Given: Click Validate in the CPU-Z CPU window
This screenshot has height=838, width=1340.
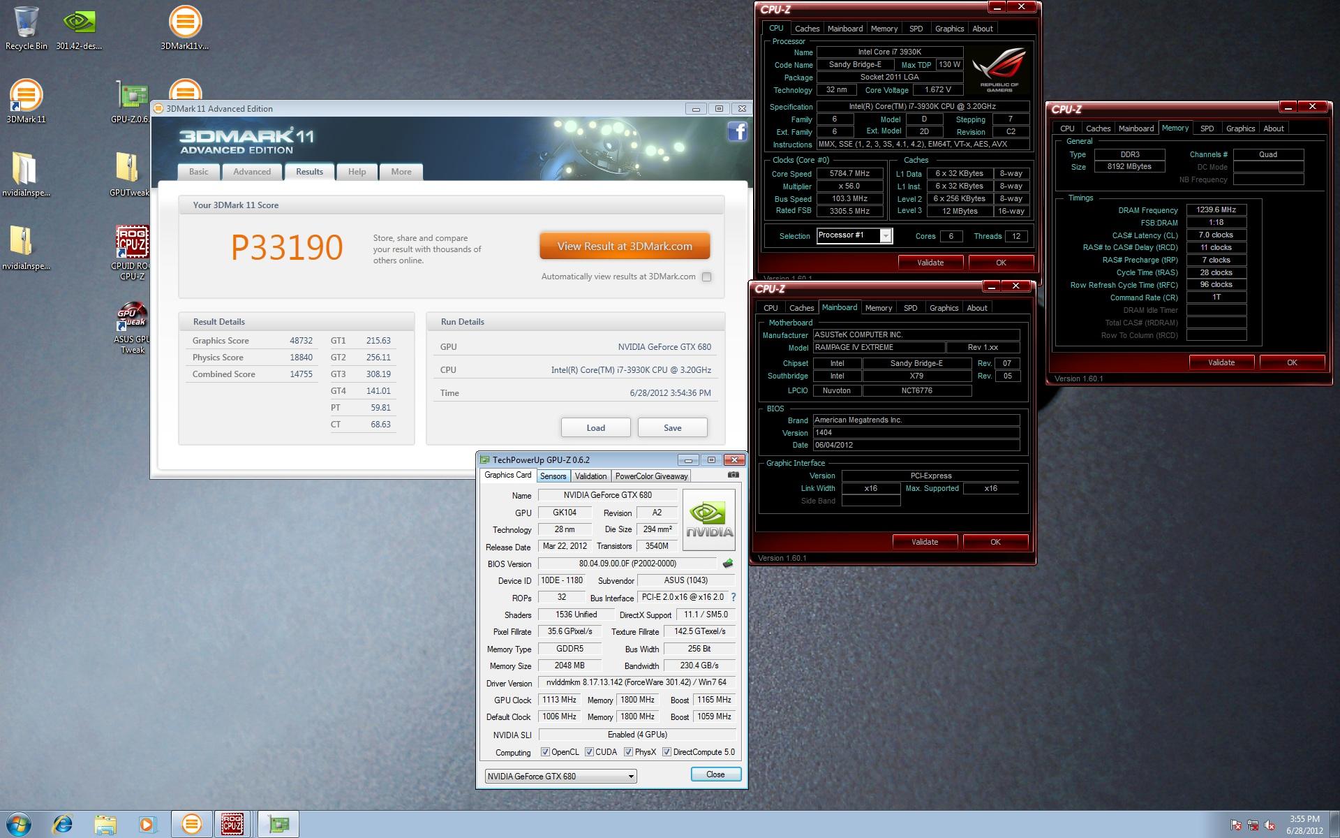Looking at the screenshot, I should [x=930, y=263].
